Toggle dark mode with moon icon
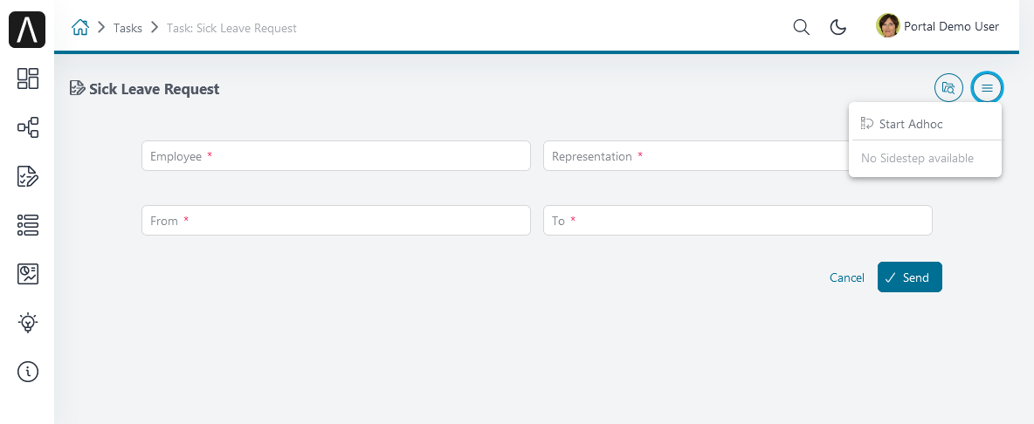1034x424 pixels. tap(838, 27)
